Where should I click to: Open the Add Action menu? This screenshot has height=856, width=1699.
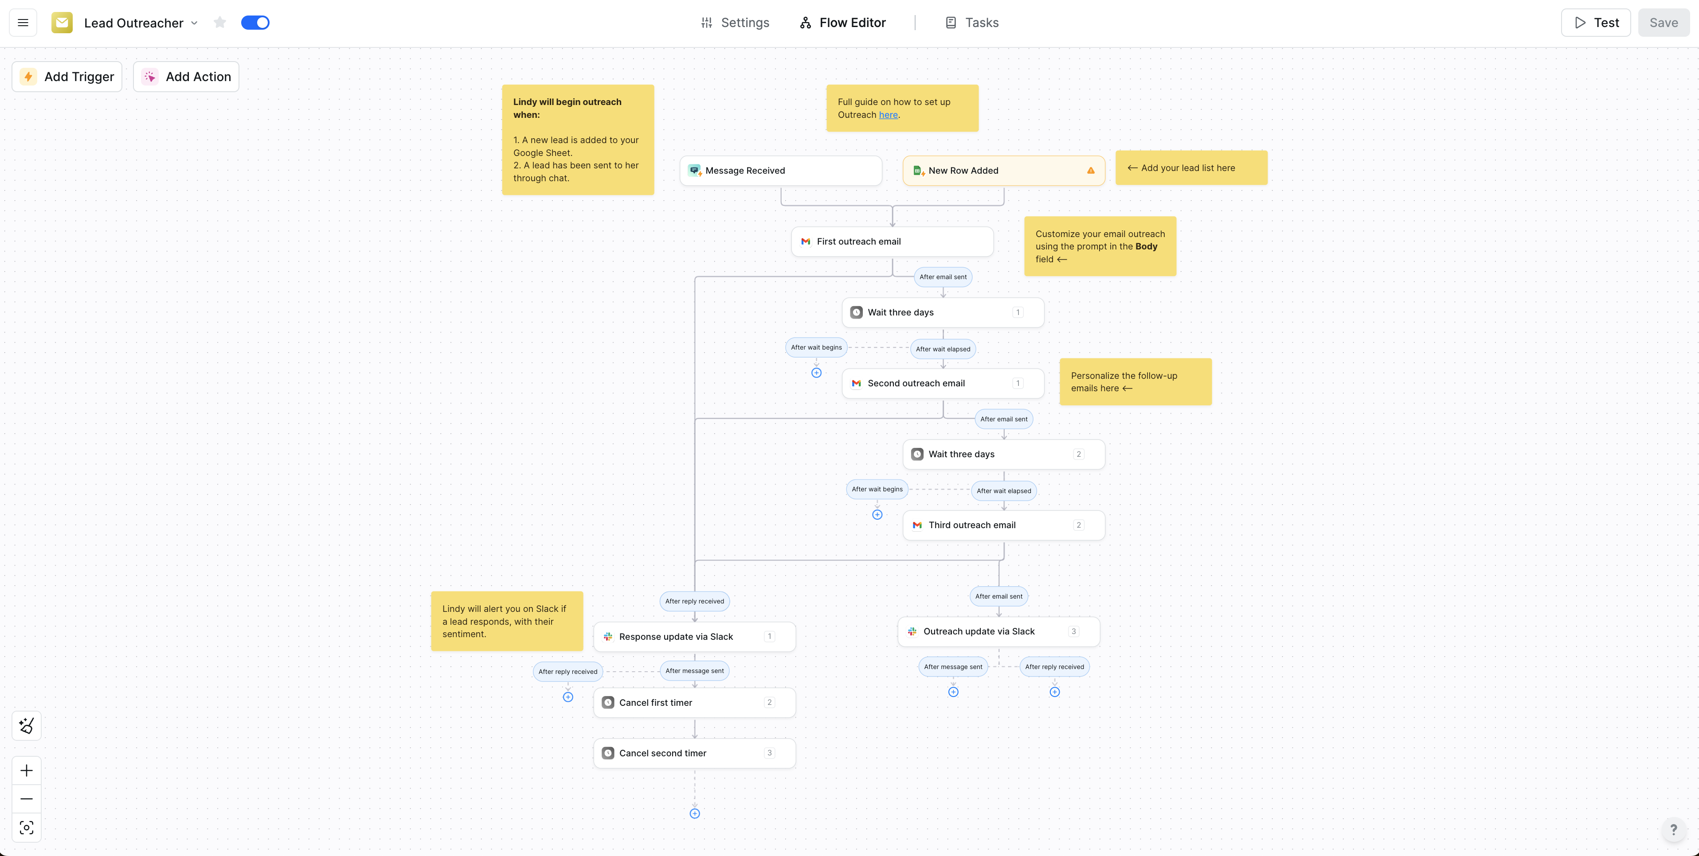(187, 77)
